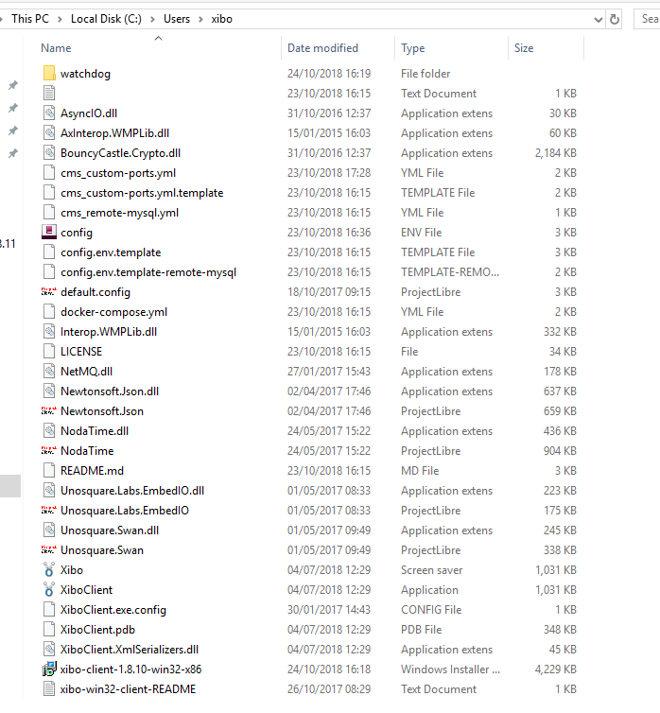Image resolution: width=660 pixels, height=713 pixels.
Task: Click the Newtonsoft.Json.dll file icon
Action: (x=49, y=391)
